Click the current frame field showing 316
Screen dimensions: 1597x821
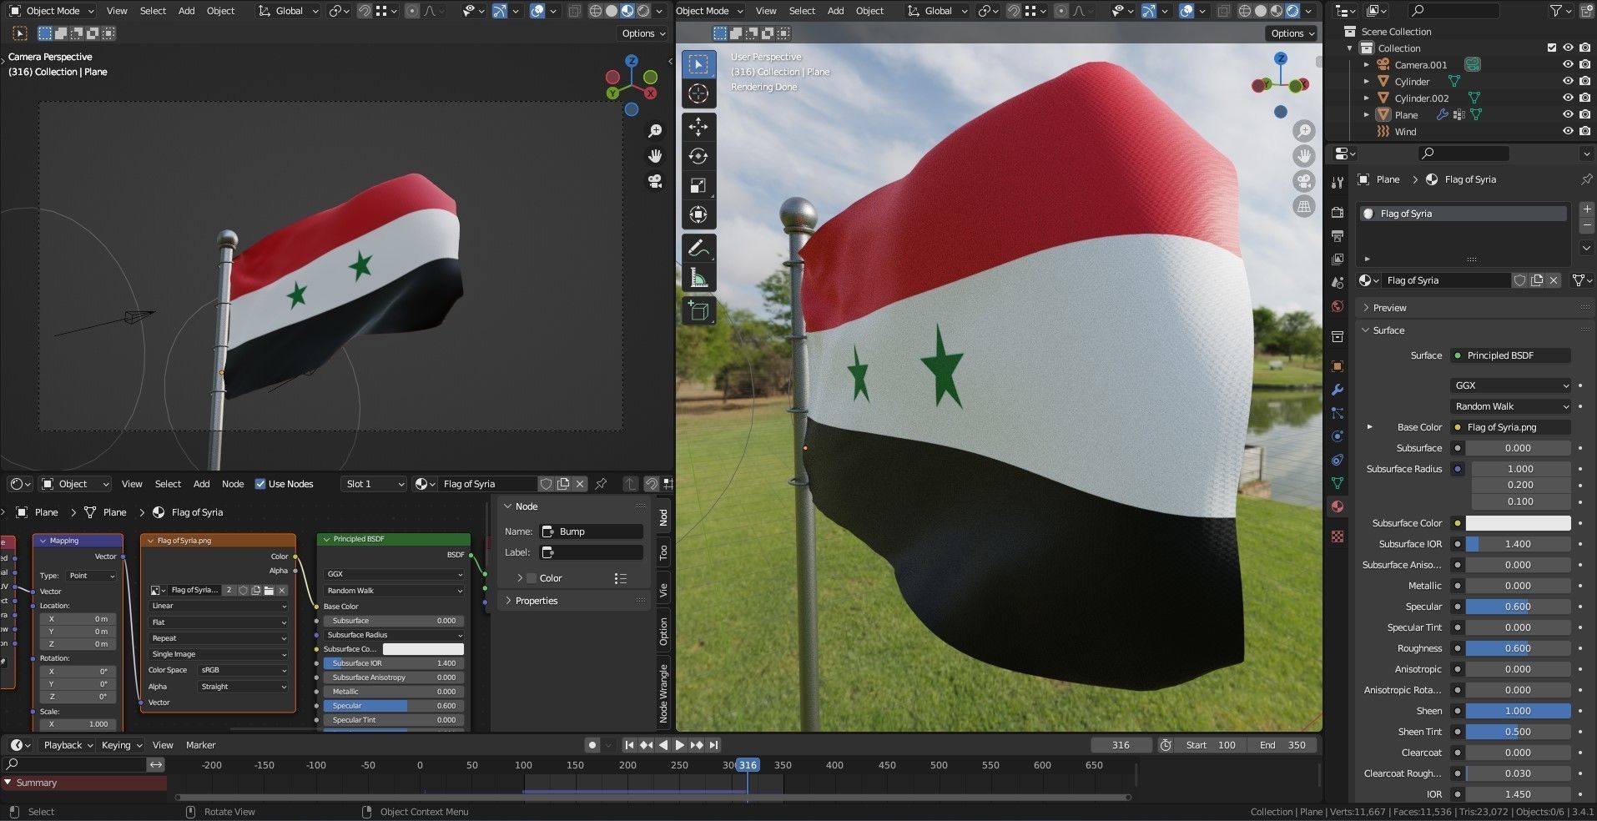tap(1121, 745)
